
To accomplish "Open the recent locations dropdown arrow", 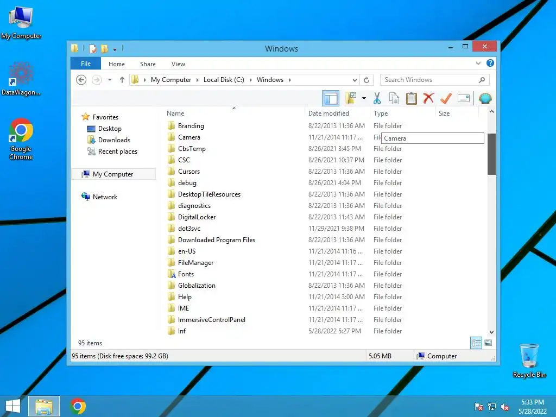I will tap(110, 80).
